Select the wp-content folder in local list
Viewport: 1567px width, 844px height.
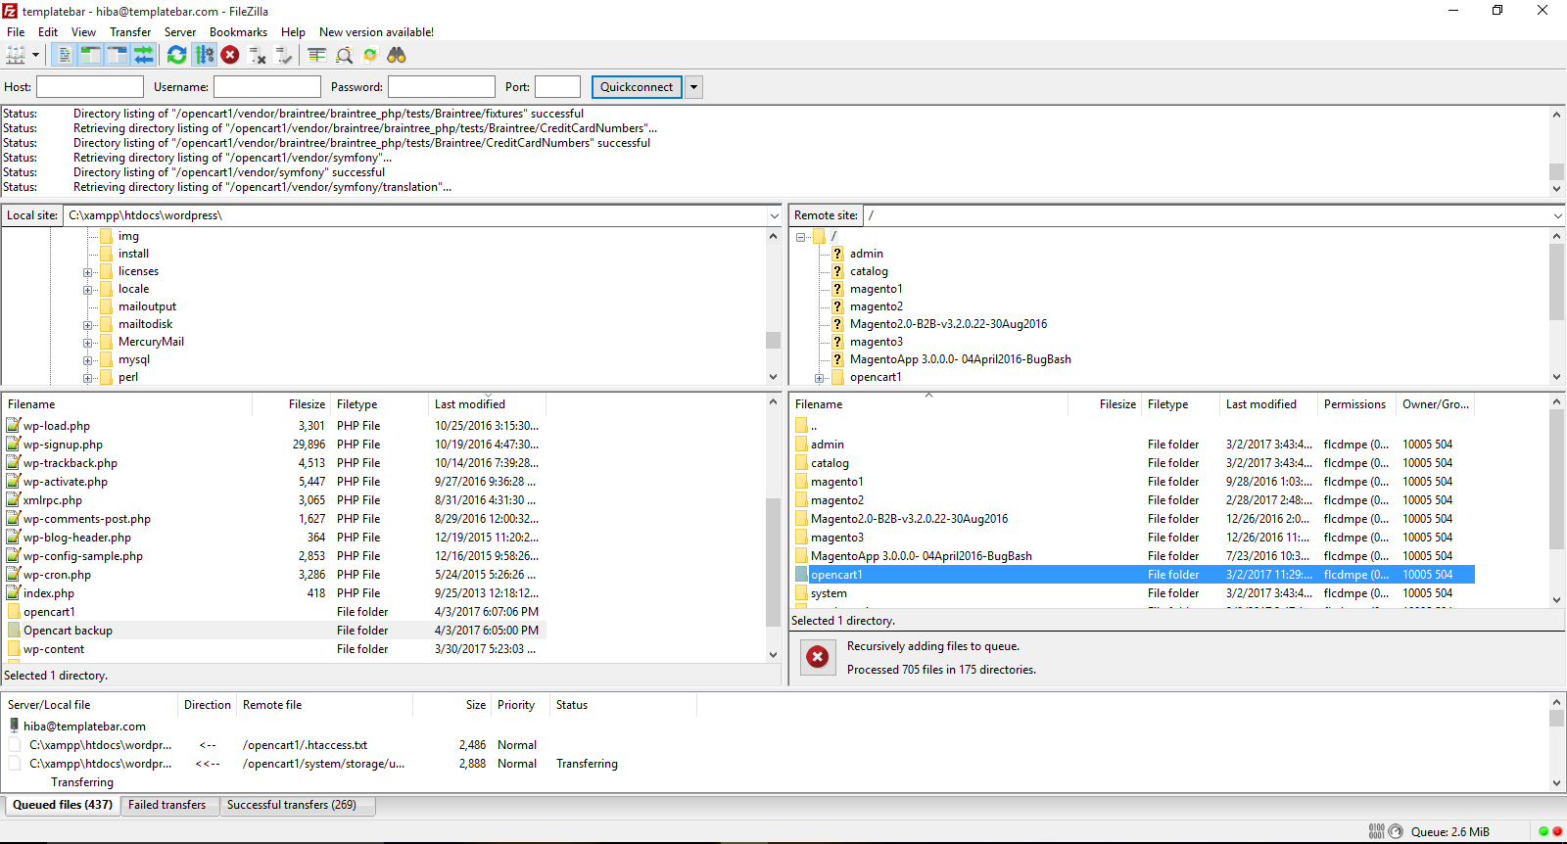pos(54,649)
